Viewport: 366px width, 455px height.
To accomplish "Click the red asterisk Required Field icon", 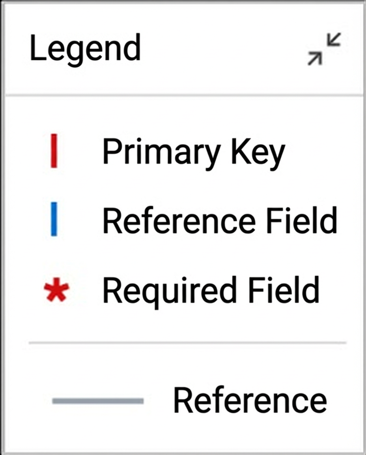I will [56, 290].
